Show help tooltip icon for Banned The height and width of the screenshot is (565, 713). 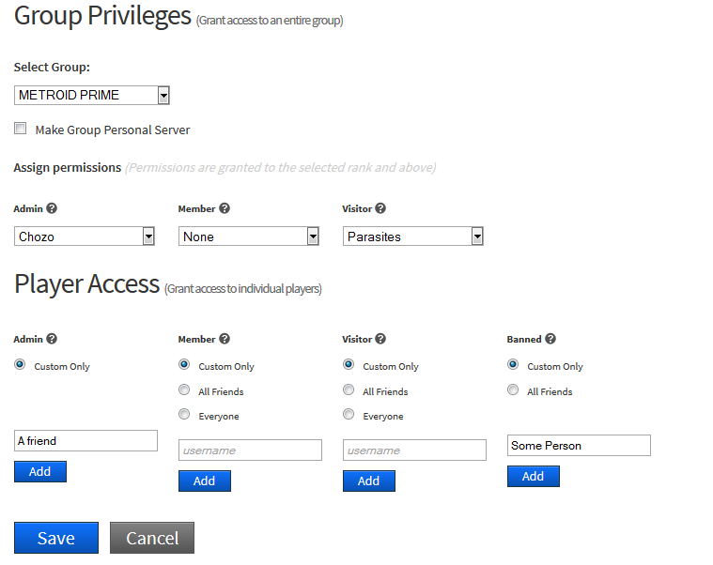550,339
